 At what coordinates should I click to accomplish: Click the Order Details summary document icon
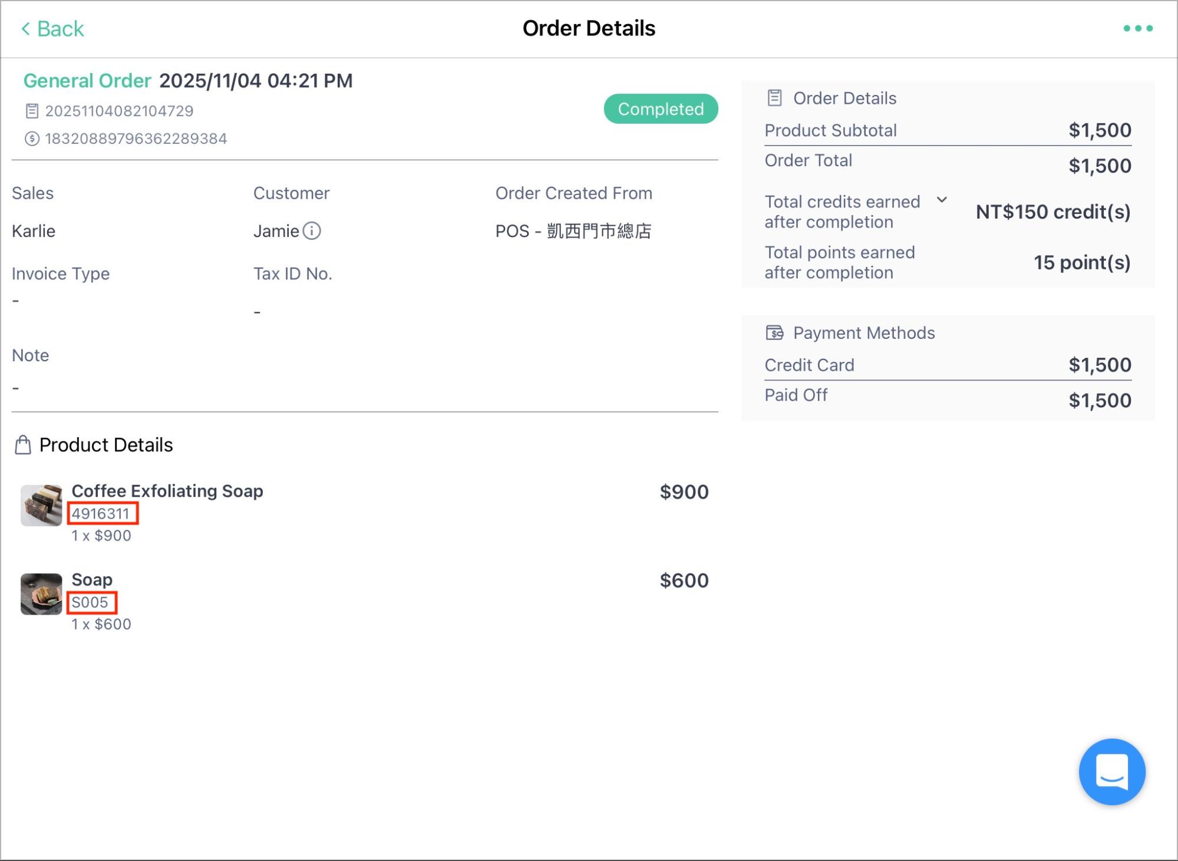tap(774, 98)
